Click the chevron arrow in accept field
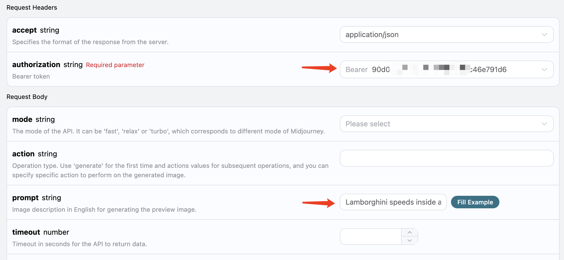The image size is (564, 260). click(x=544, y=34)
